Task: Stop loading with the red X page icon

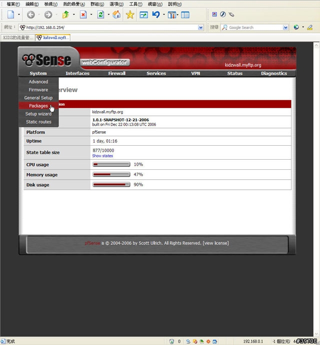Action: [x=83, y=15]
